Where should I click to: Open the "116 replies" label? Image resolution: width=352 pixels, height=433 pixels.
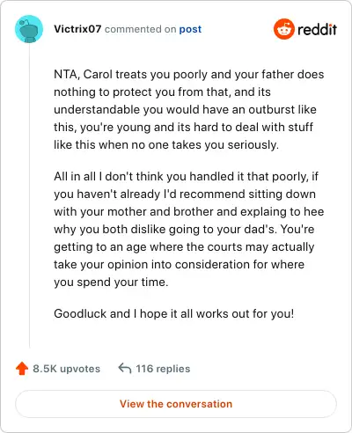point(163,369)
